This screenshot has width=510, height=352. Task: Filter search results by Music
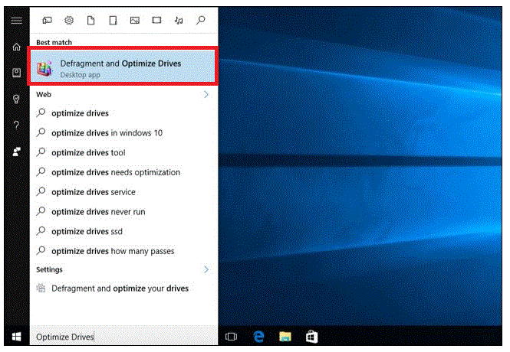click(x=179, y=21)
